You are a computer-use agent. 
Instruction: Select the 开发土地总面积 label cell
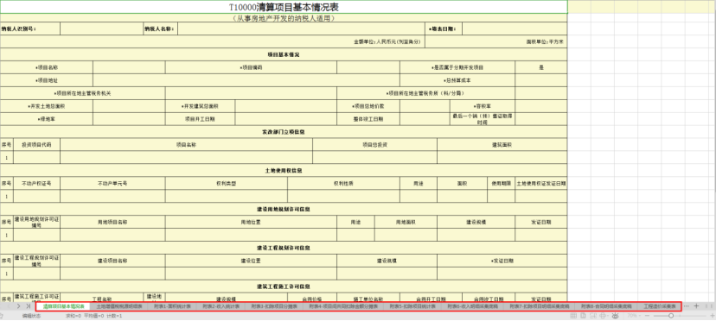click(x=47, y=106)
